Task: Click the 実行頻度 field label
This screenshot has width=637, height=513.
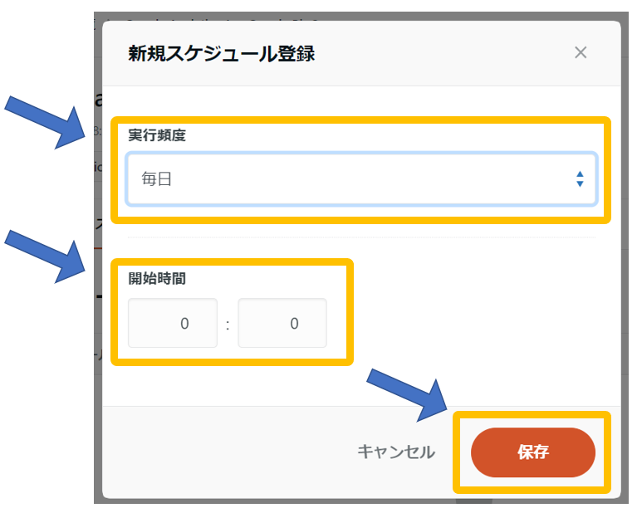Action: 157,135
